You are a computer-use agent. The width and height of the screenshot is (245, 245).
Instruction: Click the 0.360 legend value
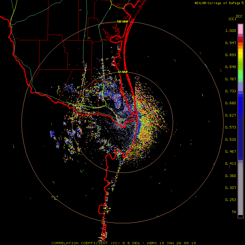[231, 176]
